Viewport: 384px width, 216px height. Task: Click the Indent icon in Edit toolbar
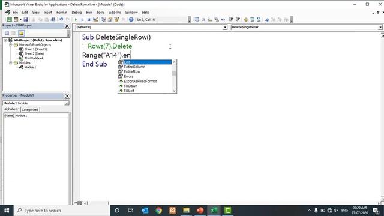pyautogui.click(x=231, y=19)
